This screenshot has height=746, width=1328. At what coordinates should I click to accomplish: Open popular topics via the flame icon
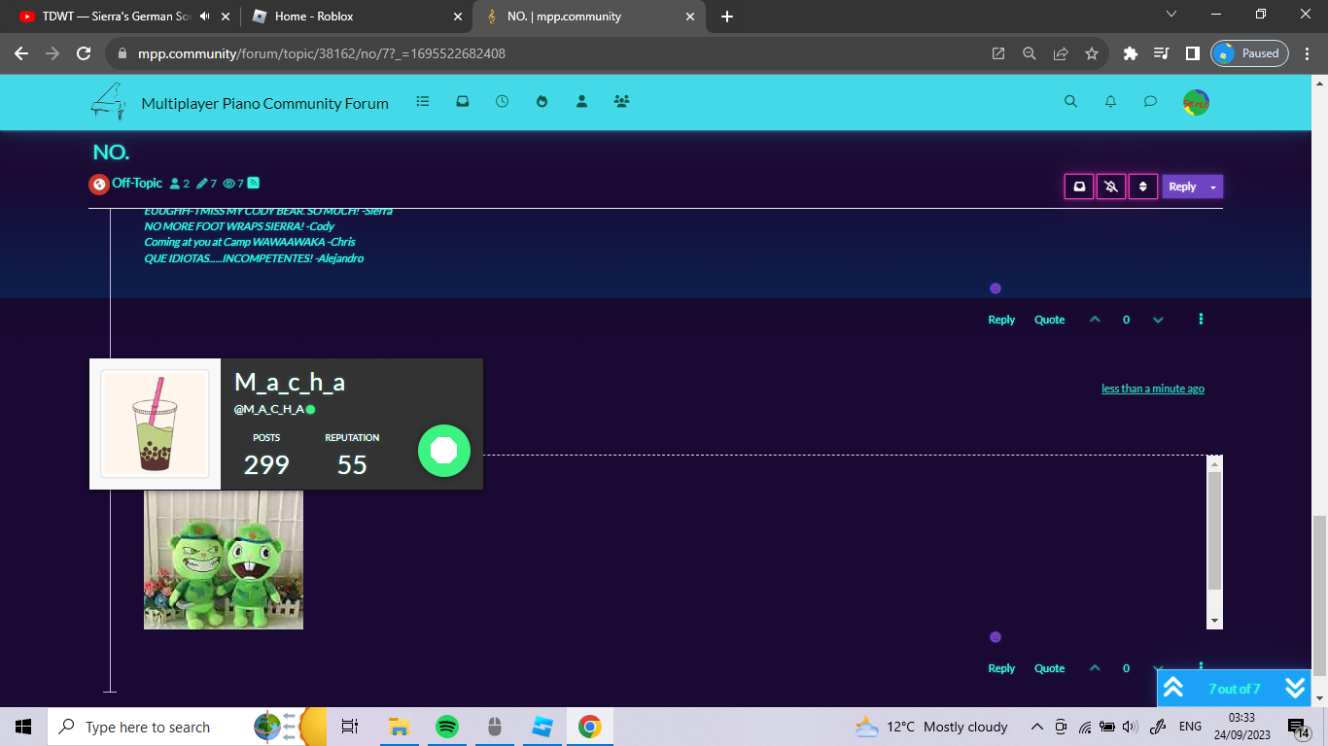click(x=542, y=101)
